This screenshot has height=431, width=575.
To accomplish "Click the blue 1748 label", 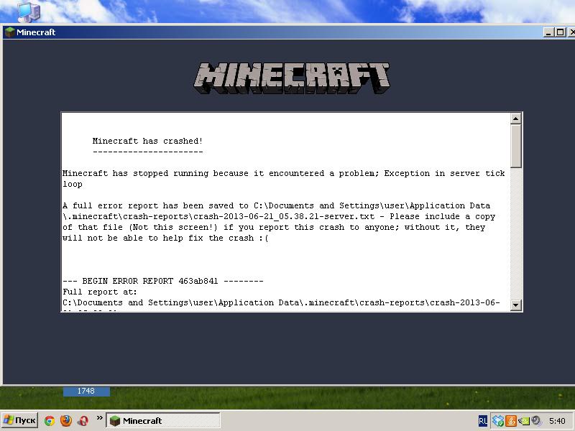I will 86,391.
